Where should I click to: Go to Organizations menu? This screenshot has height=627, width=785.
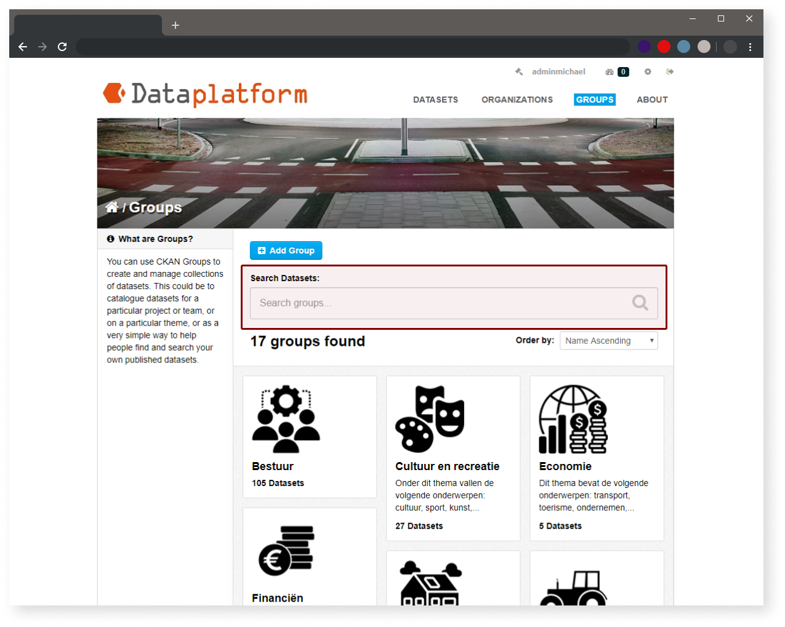pos(517,100)
